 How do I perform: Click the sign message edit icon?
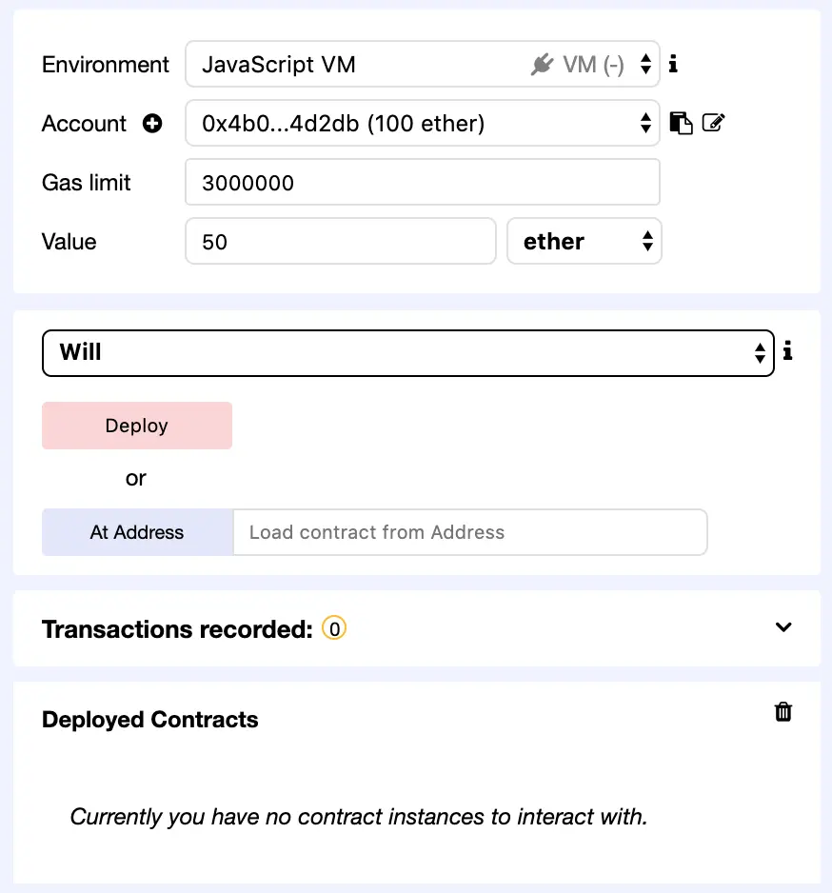coord(713,123)
